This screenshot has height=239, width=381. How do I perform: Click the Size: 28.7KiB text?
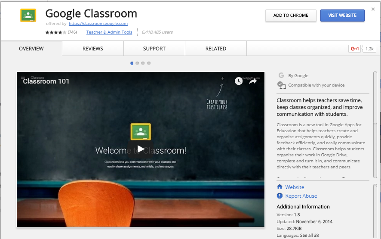tap(289, 228)
